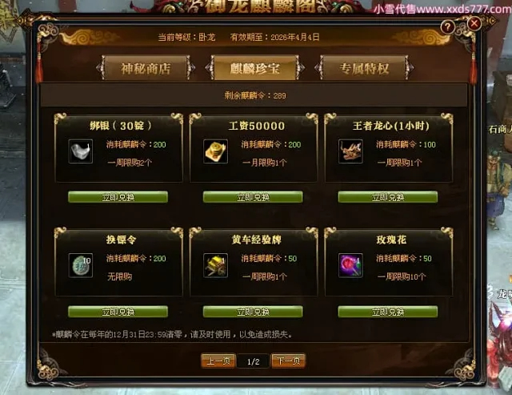The width and height of the screenshot is (512, 395).
Task: Click the 1/2 page indicator field
Action: tap(253, 361)
